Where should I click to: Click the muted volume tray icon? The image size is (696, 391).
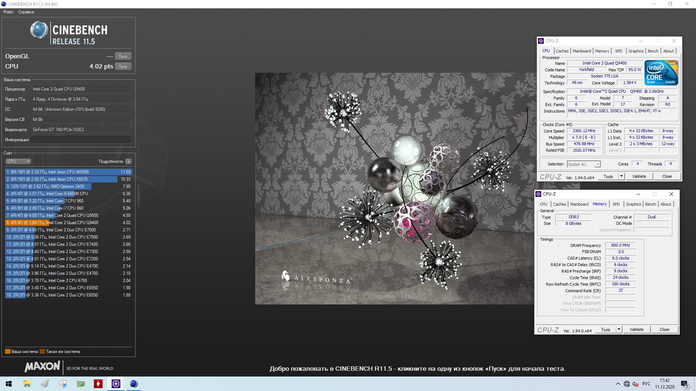pyautogui.click(x=635, y=384)
